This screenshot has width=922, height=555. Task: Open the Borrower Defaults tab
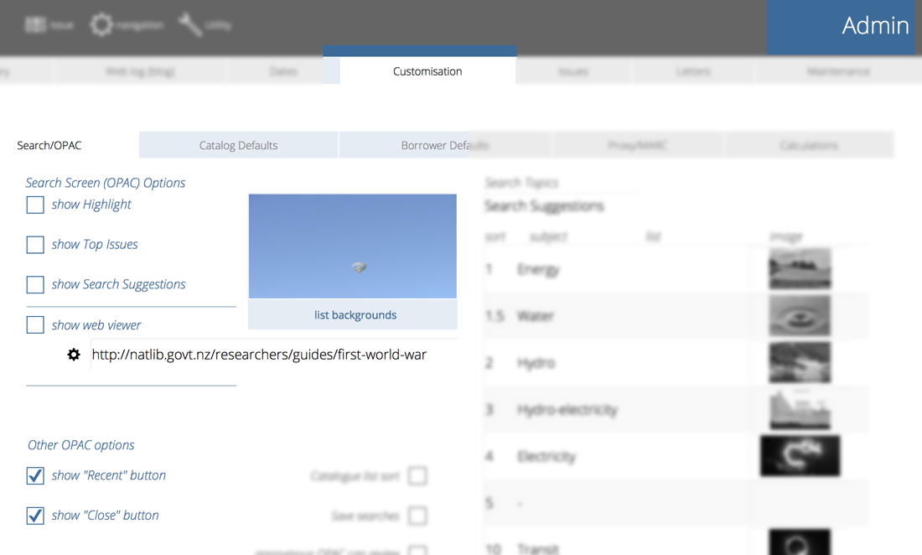[x=444, y=145]
